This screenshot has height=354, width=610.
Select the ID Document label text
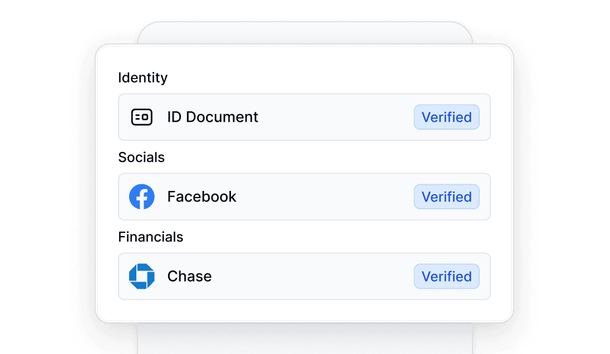(x=213, y=117)
